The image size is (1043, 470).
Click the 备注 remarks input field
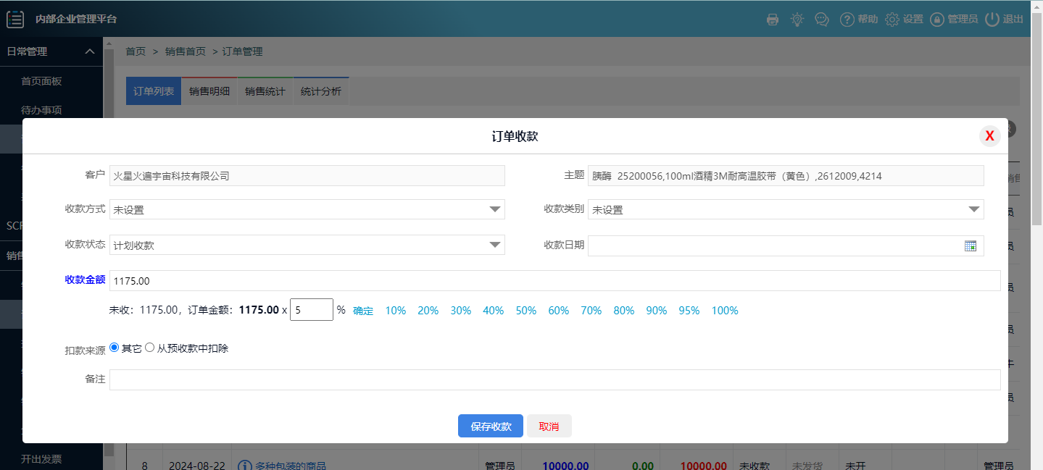[554, 379]
